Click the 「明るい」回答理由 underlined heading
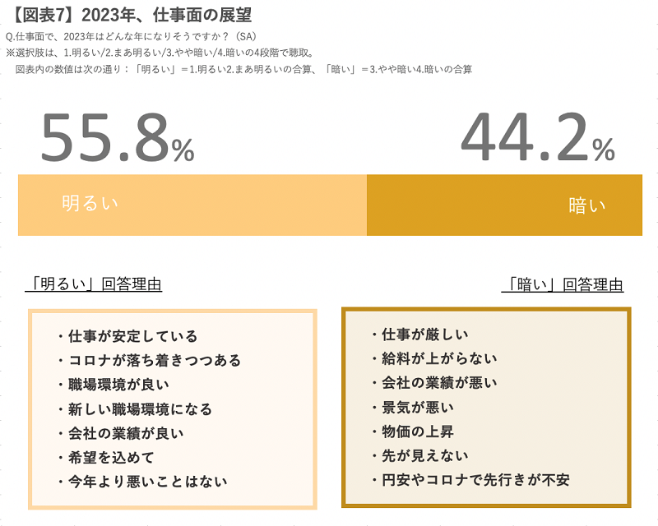This screenshot has height=526, width=658. click(x=94, y=284)
